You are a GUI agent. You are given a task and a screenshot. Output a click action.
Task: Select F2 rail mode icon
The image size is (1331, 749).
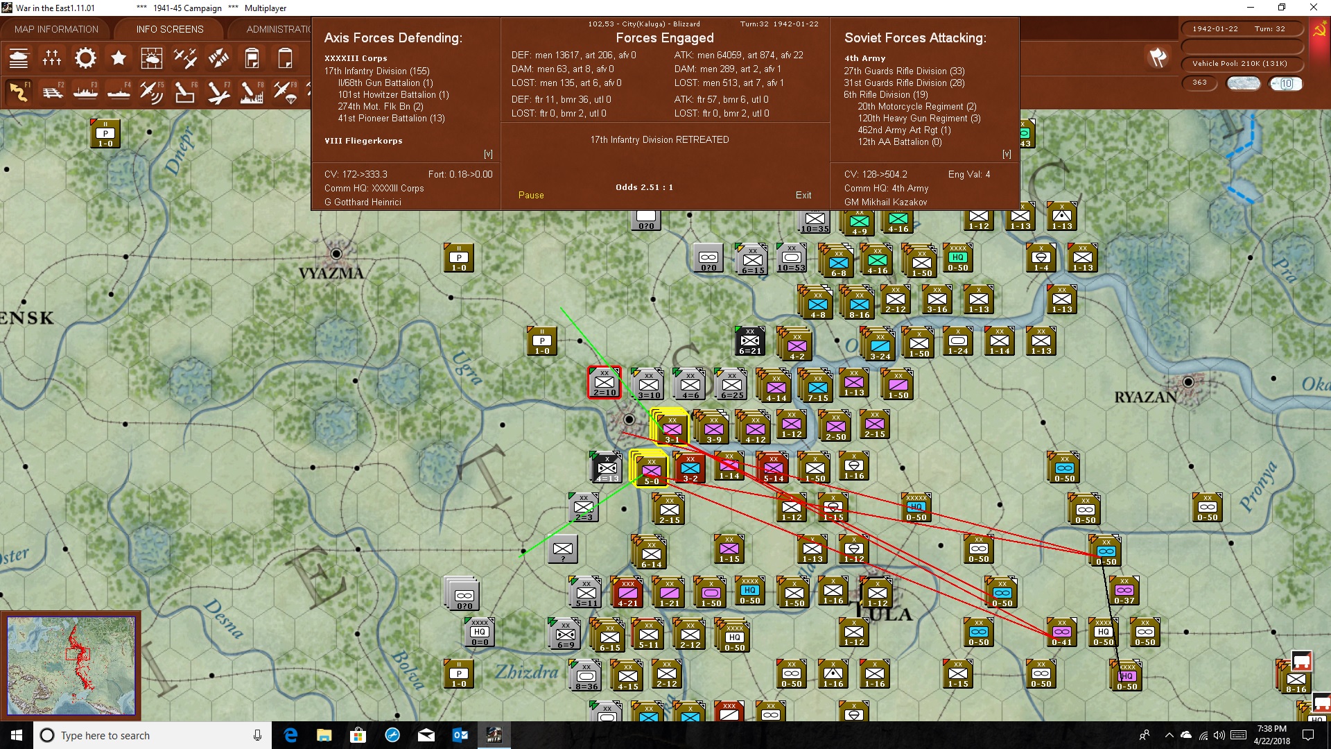tap(52, 92)
